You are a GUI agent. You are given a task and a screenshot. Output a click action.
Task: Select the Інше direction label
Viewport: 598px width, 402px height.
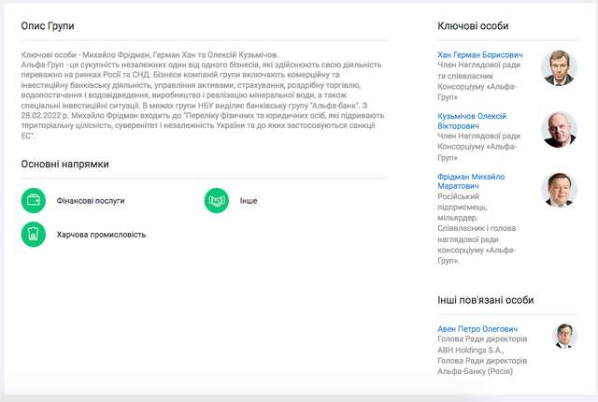click(x=247, y=201)
